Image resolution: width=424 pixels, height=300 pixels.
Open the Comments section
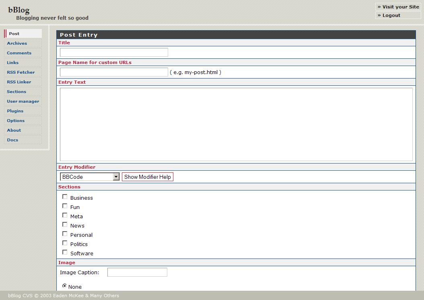(x=23, y=53)
